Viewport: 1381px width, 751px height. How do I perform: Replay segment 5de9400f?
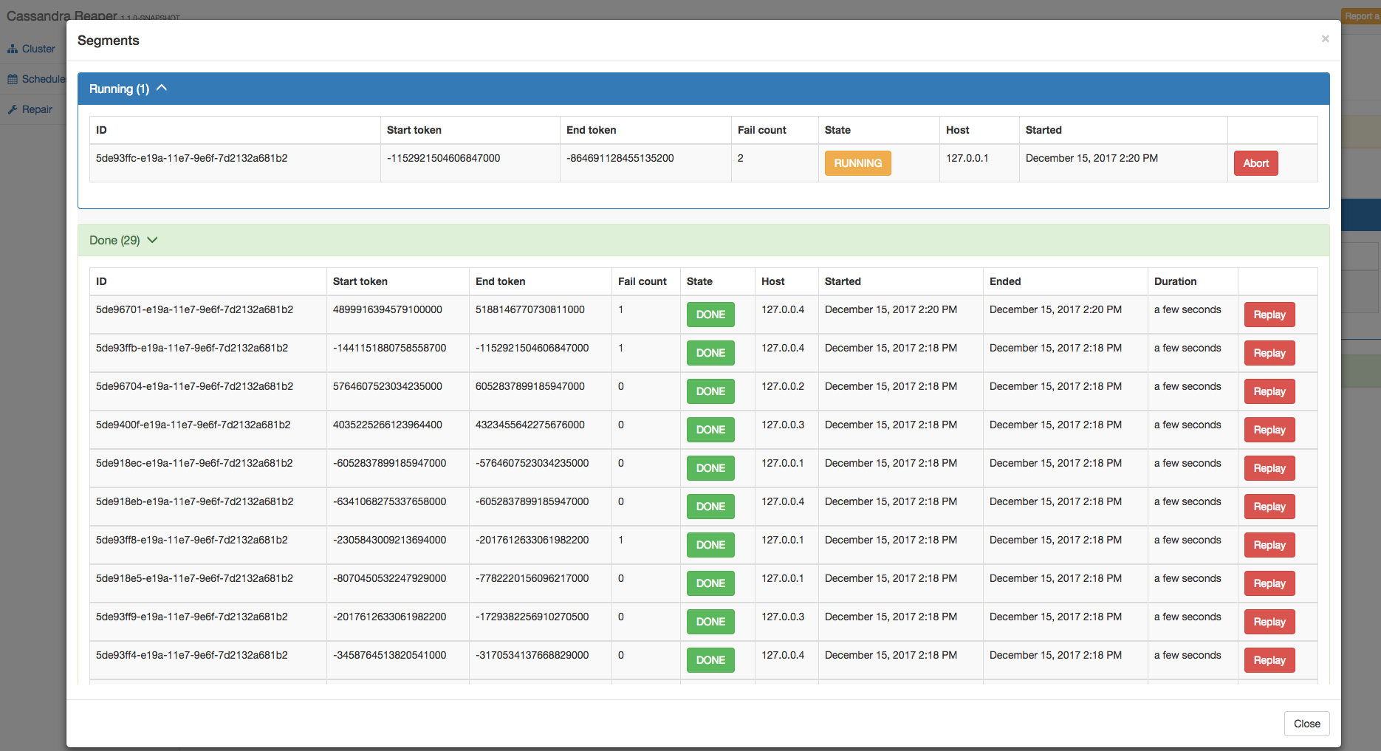click(x=1269, y=430)
